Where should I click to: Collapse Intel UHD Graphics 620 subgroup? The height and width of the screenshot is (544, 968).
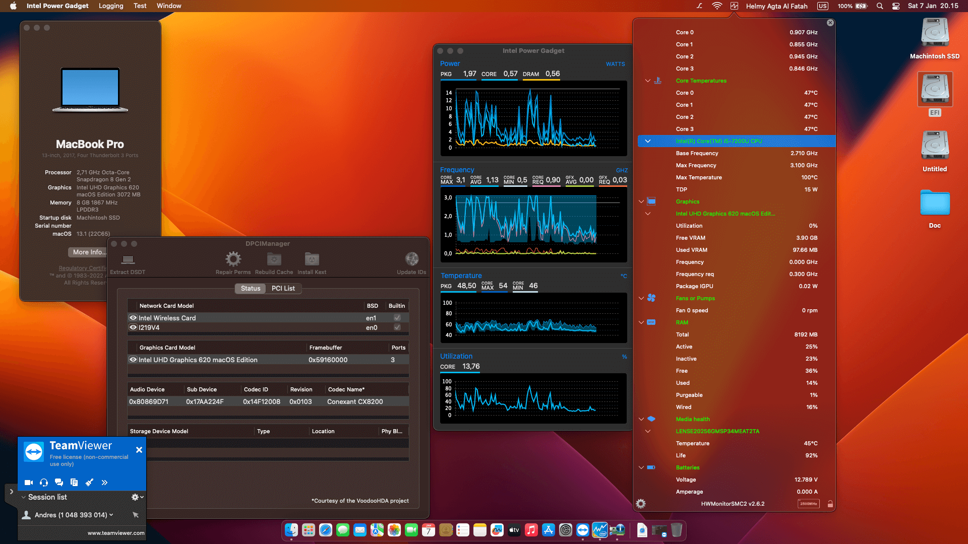648,214
